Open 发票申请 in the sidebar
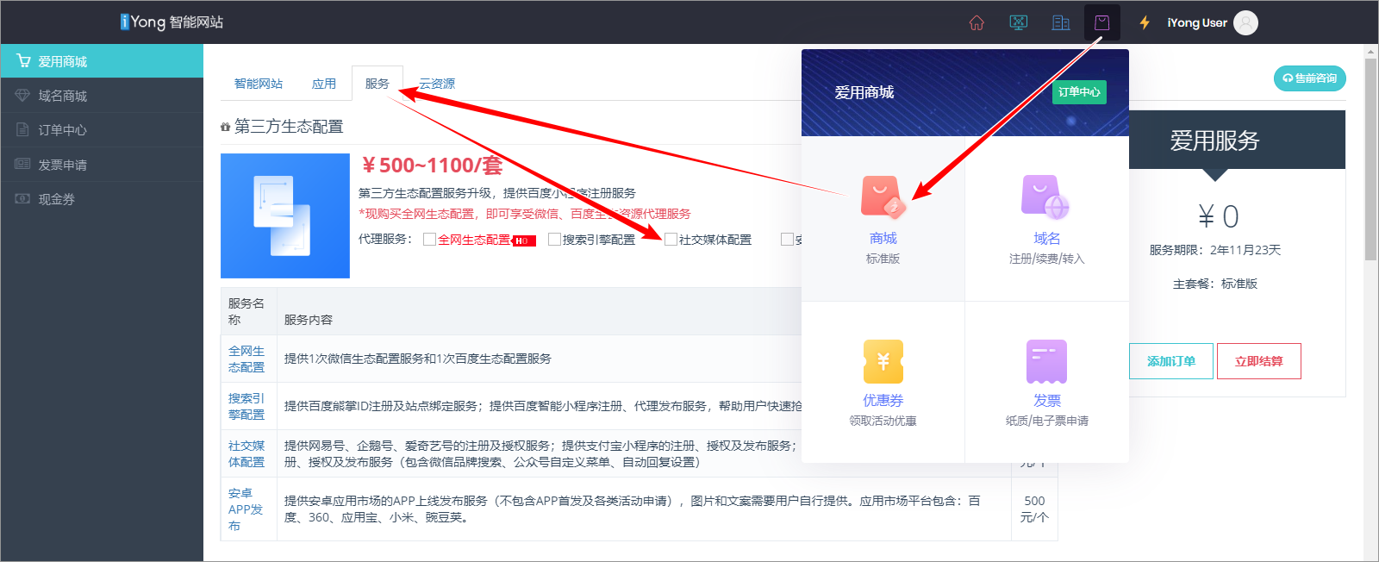The image size is (1379, 562). point(102,165)
